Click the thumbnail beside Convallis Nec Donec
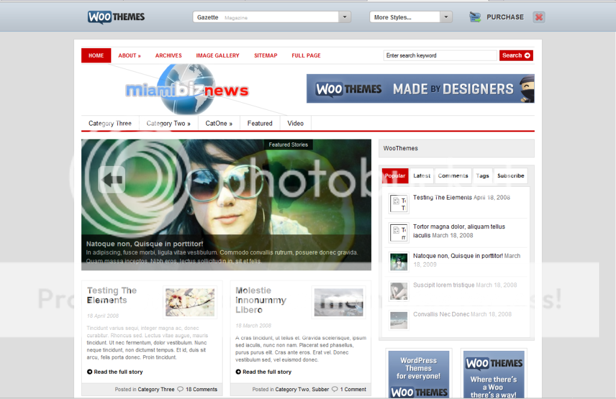Image resolution: width=616 pixels, height=399 pixels. click(399, 320)
